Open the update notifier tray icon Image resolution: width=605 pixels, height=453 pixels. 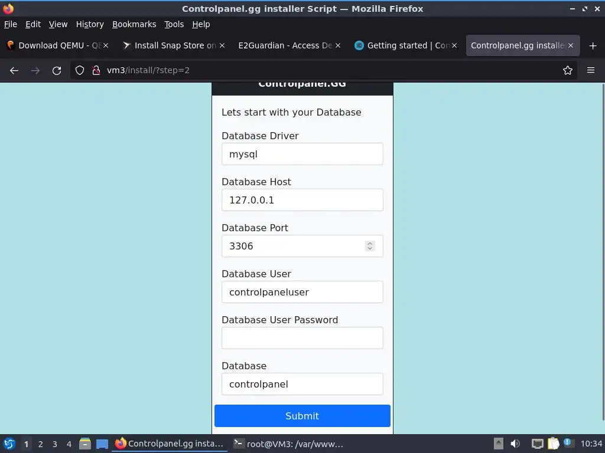pos(568,443)
